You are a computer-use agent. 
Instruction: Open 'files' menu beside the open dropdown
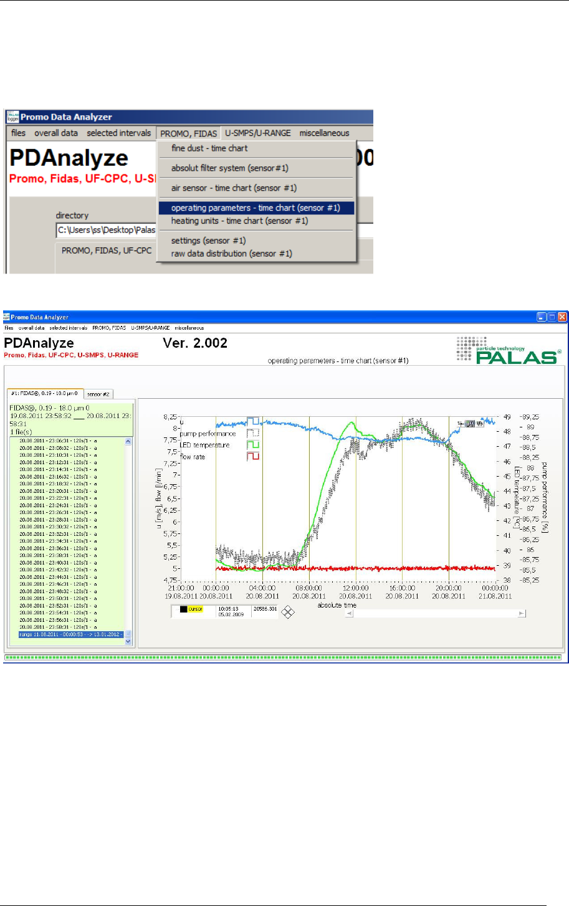[19, 133]
